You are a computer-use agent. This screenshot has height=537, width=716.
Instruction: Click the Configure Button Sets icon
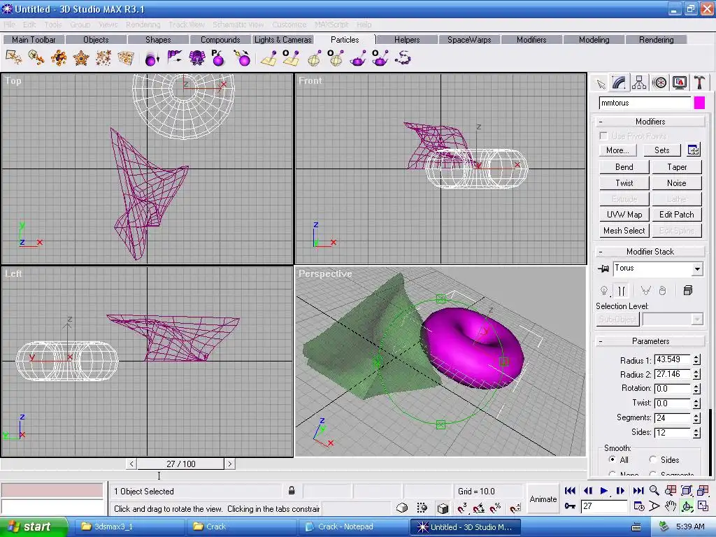click(693, 150)
